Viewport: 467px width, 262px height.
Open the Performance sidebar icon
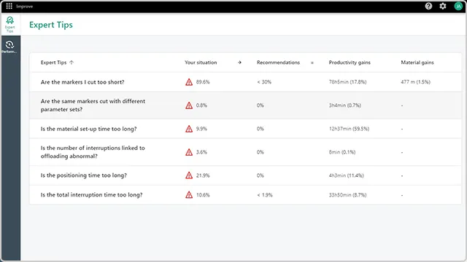9,47
